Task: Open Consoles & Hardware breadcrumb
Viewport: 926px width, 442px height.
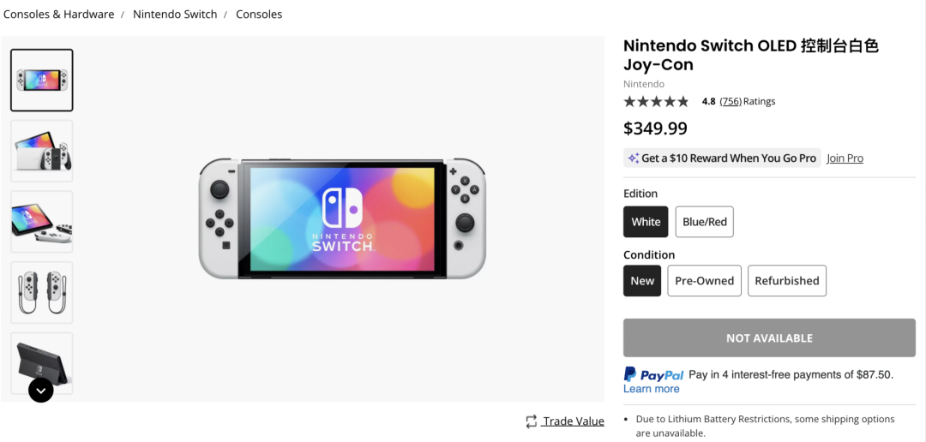Action: pos(59,15)
